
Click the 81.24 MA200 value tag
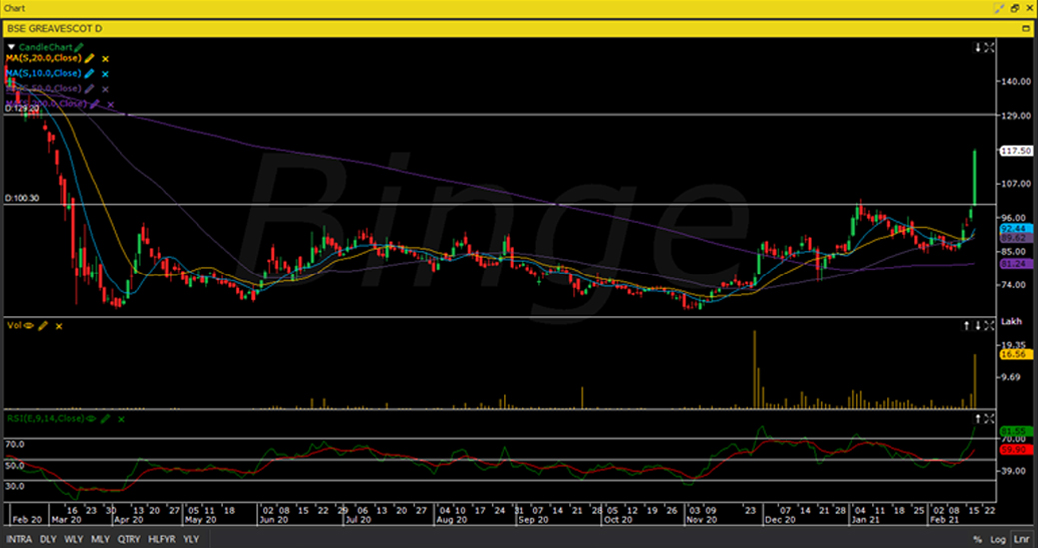(x=1015, y=264)
